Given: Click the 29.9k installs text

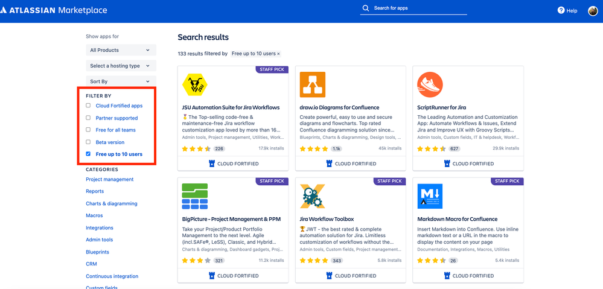Looking at the screenshot, I should tap(506, 148).
